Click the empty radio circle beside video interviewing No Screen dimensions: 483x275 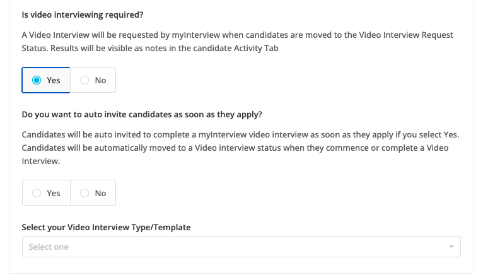click(x=84, y=80)
